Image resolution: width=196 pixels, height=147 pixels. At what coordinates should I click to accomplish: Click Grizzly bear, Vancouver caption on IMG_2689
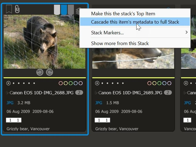117,129
